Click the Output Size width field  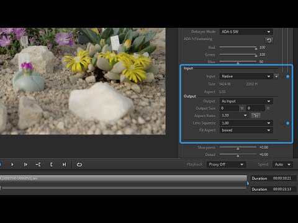point(230,108)
